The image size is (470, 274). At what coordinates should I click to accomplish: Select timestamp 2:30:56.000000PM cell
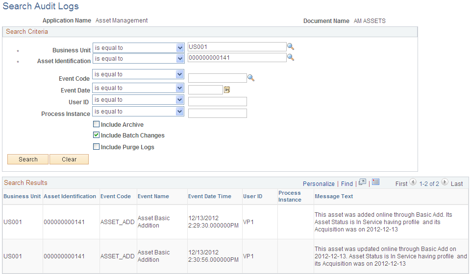(213, 256)
